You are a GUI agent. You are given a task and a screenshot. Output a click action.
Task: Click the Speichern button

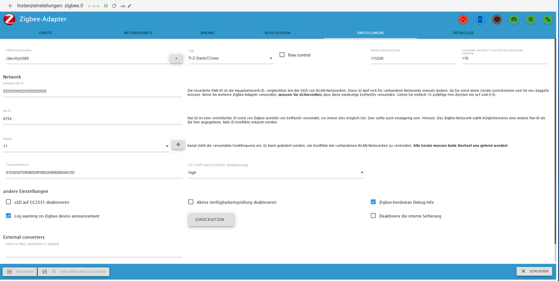[19, 271]
